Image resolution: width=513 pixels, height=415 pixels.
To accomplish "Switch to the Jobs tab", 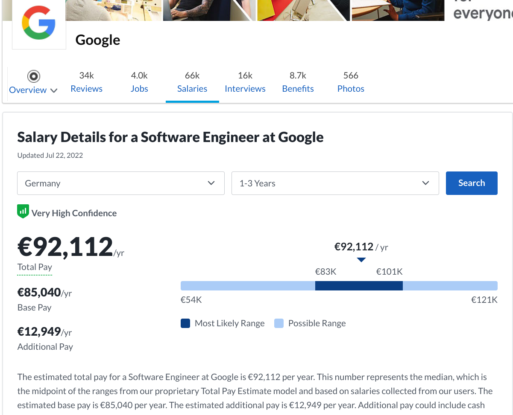I will (x=139, y=82).
